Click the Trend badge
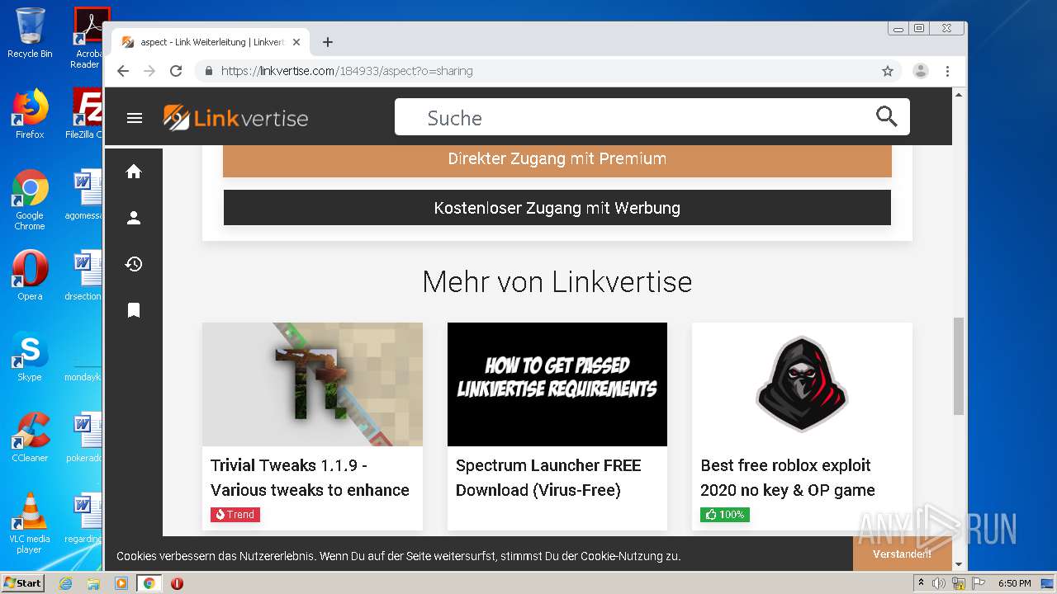1057x594 pixels. click(235, 515)
